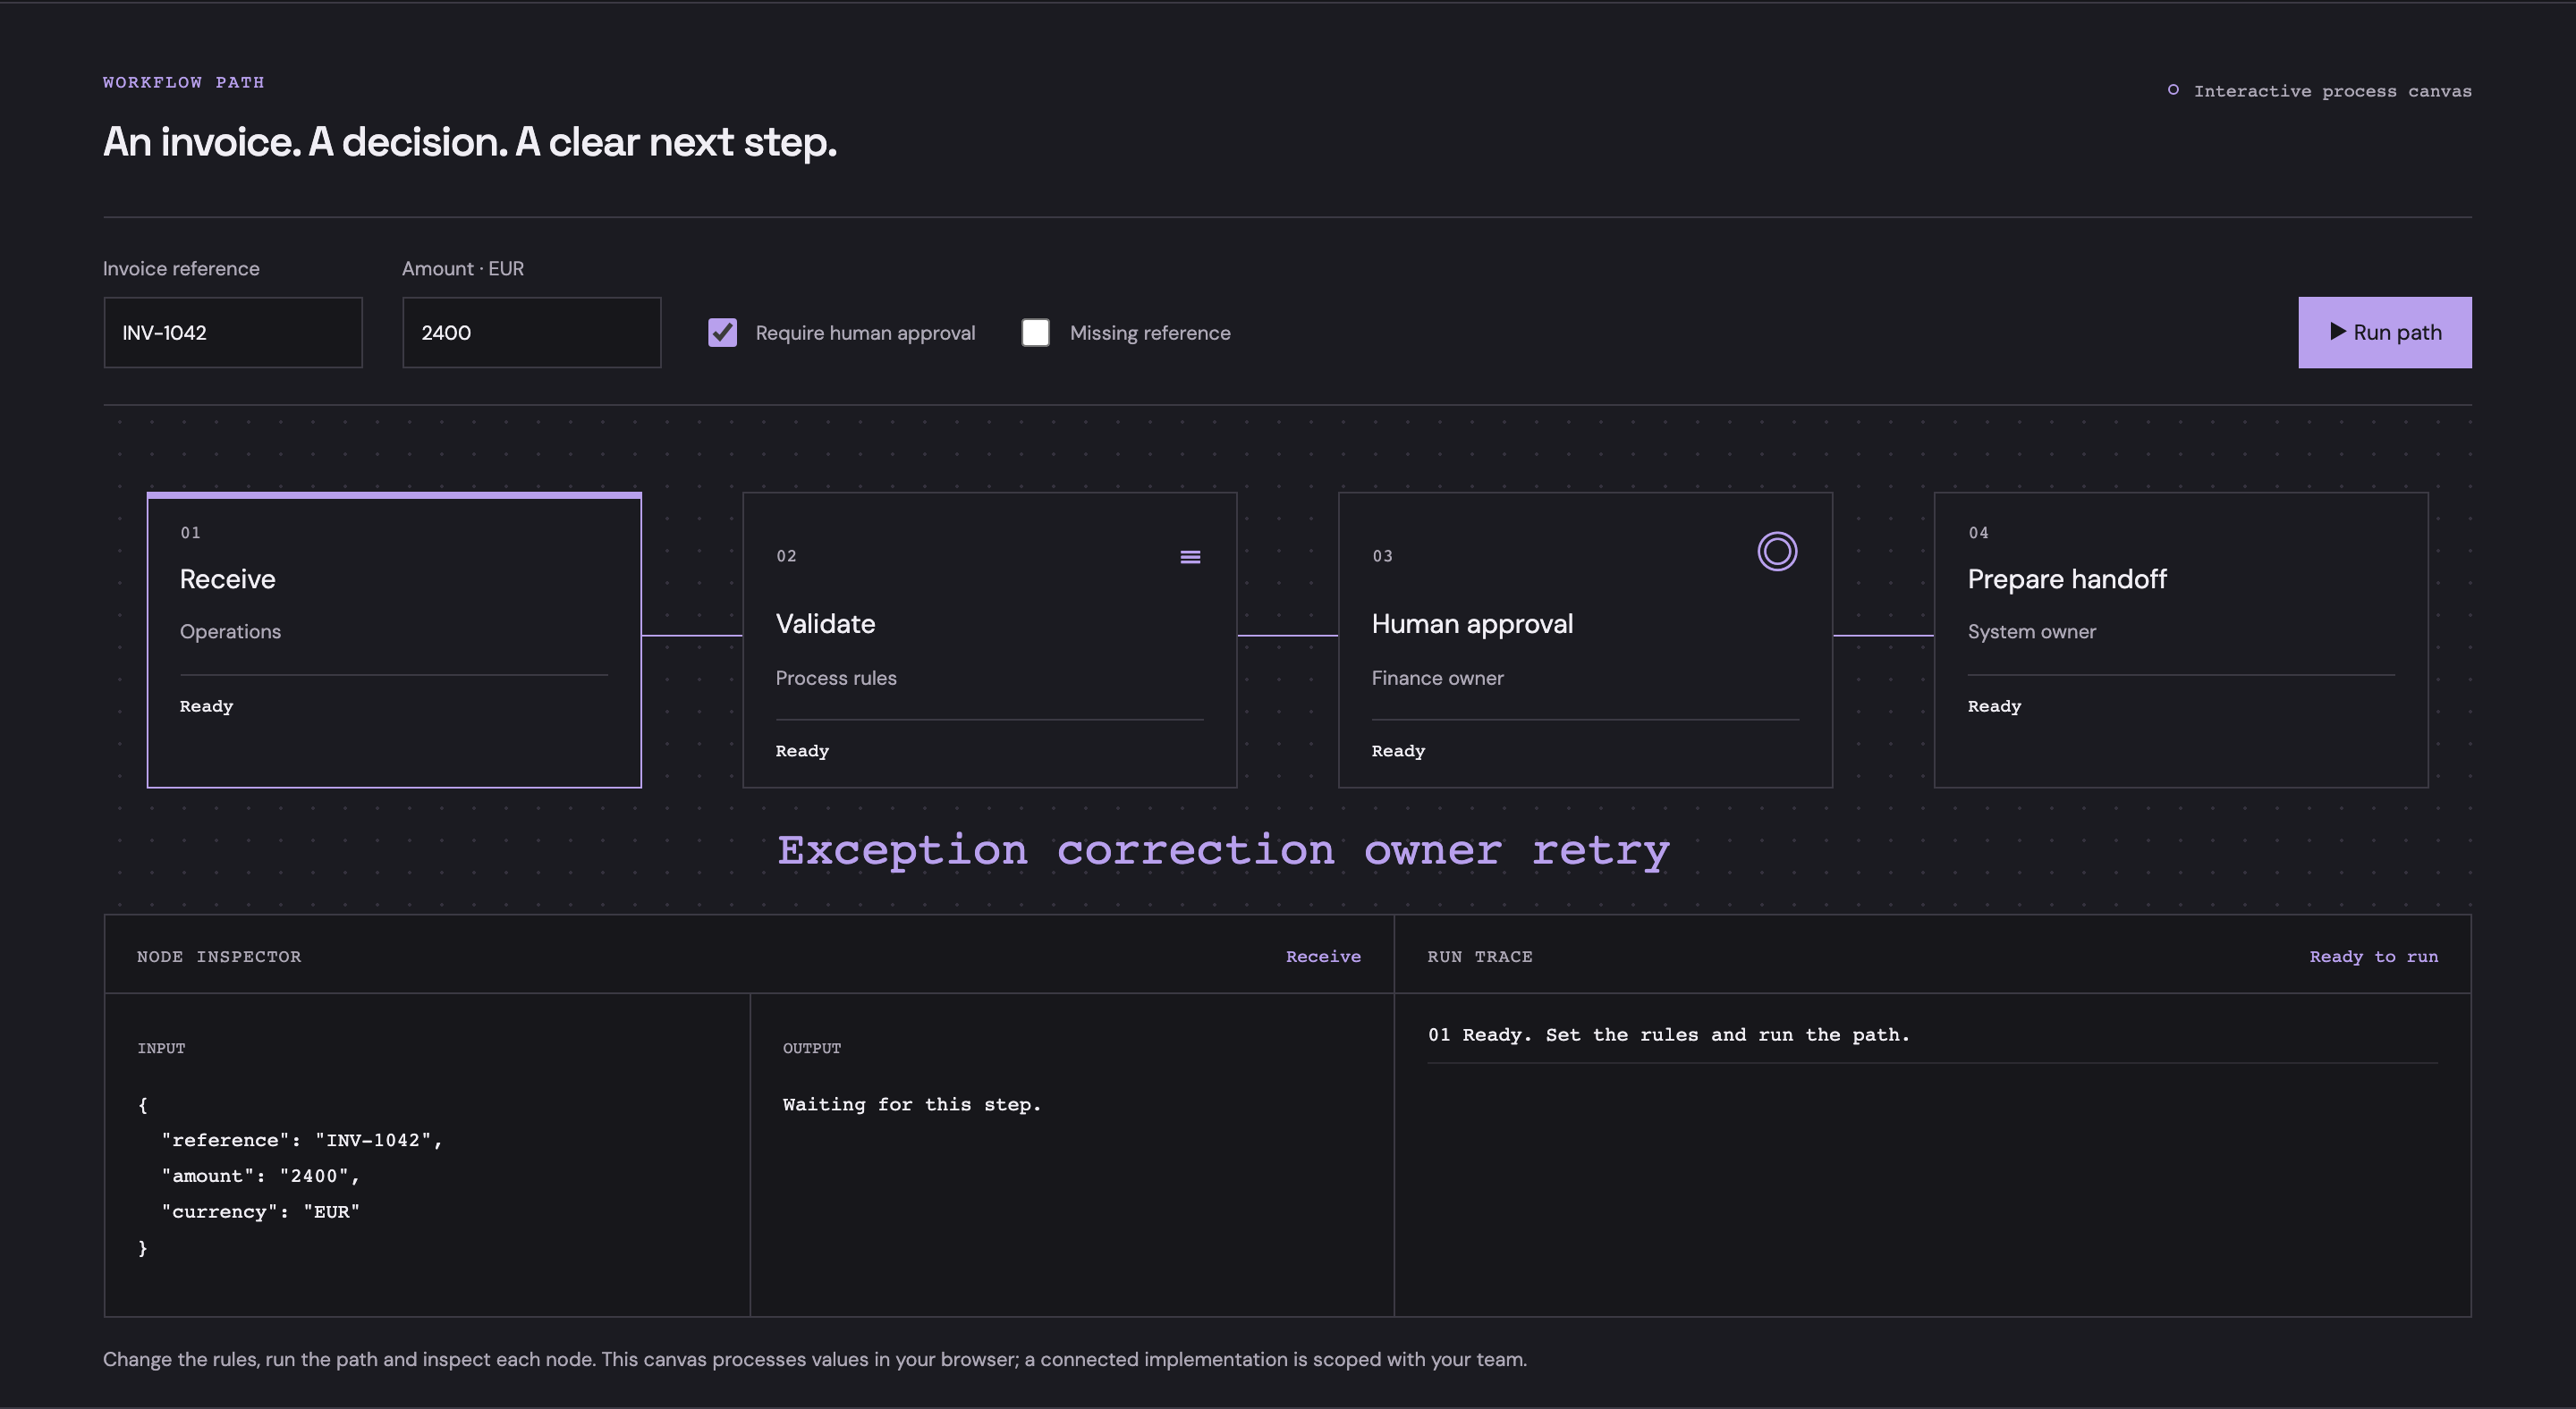The height and width of the screenshot is (1409, 2576).
Task: Click the double-circle icon on Human approval card
Action: (x=1777, y=552)
